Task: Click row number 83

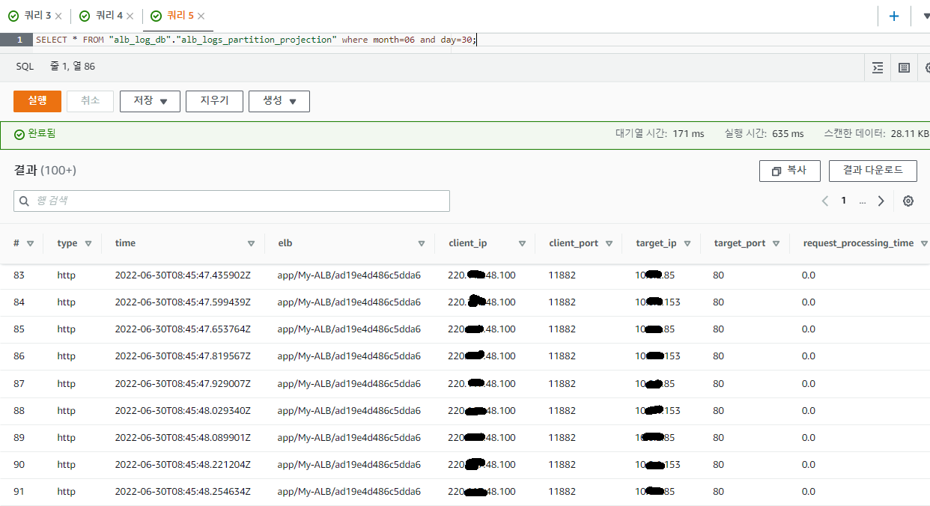Action: (x=19, y=275)
